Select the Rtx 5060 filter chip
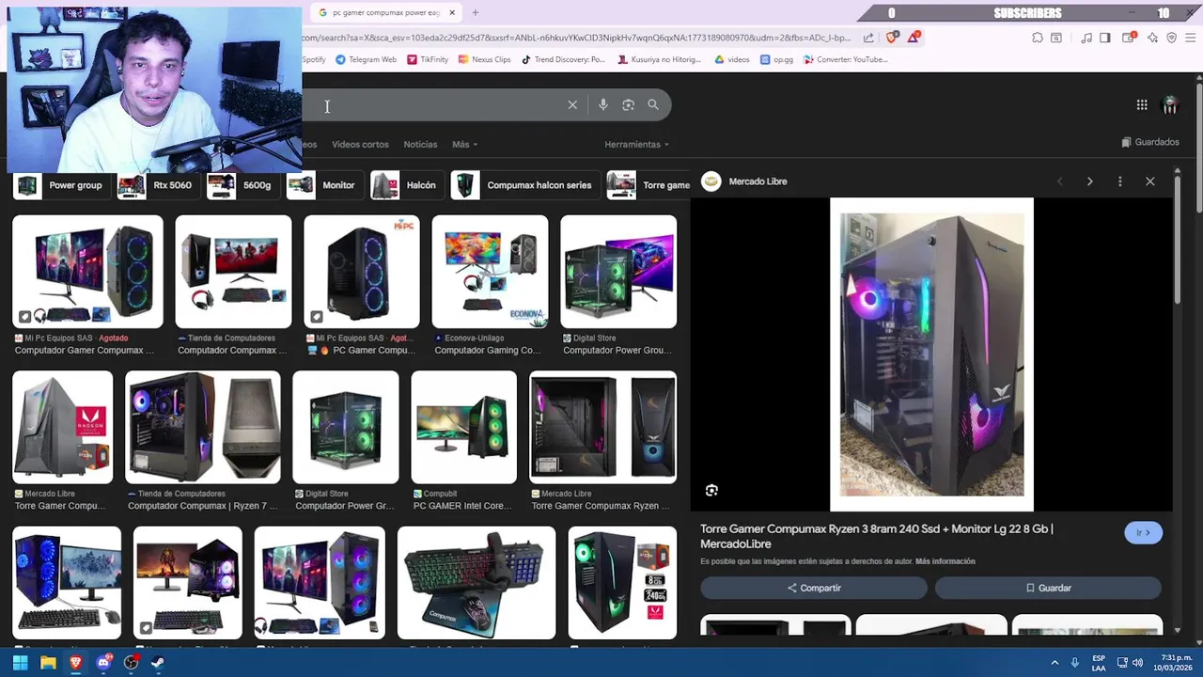 [158, 185]
